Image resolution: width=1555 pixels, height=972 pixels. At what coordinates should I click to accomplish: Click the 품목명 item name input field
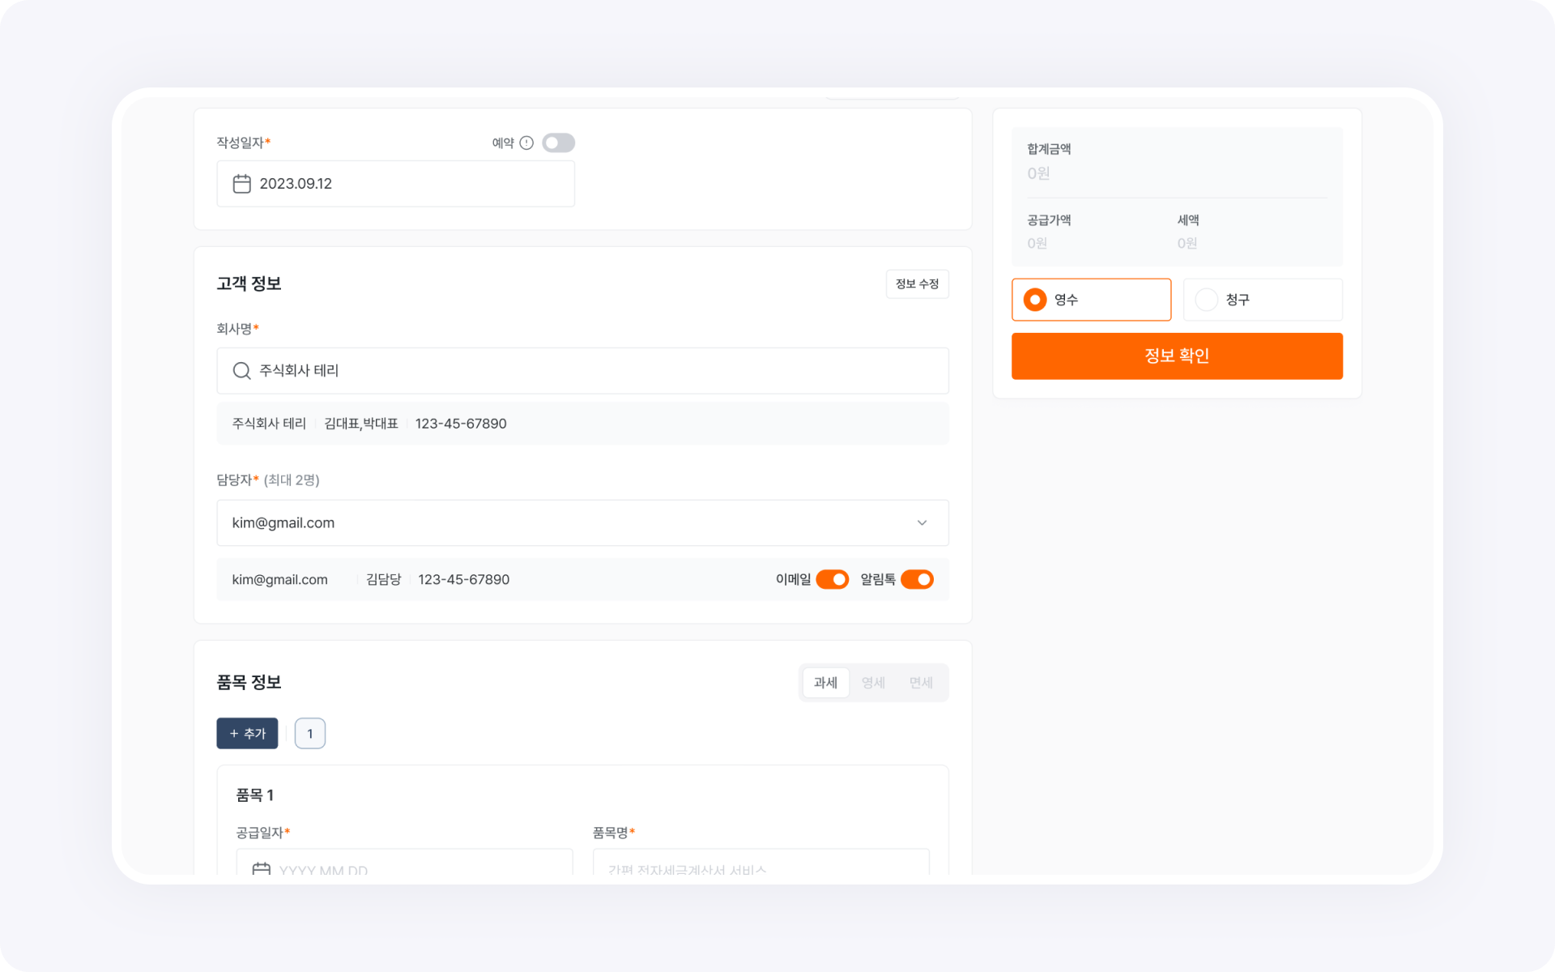coord(760,868)
